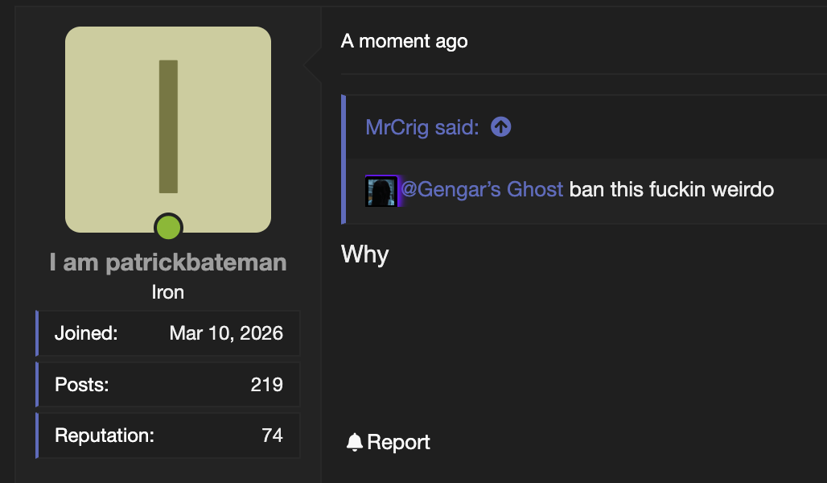The image size is (827, 483).
Task: Expand the quoted 'ban this fuckin weirdo' text
Action: [672, 189]
